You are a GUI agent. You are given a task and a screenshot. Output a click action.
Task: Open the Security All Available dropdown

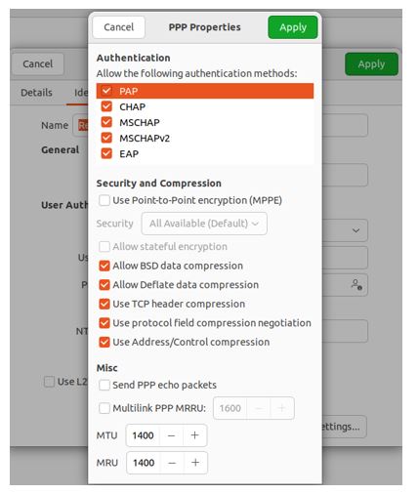click(204, 224)
